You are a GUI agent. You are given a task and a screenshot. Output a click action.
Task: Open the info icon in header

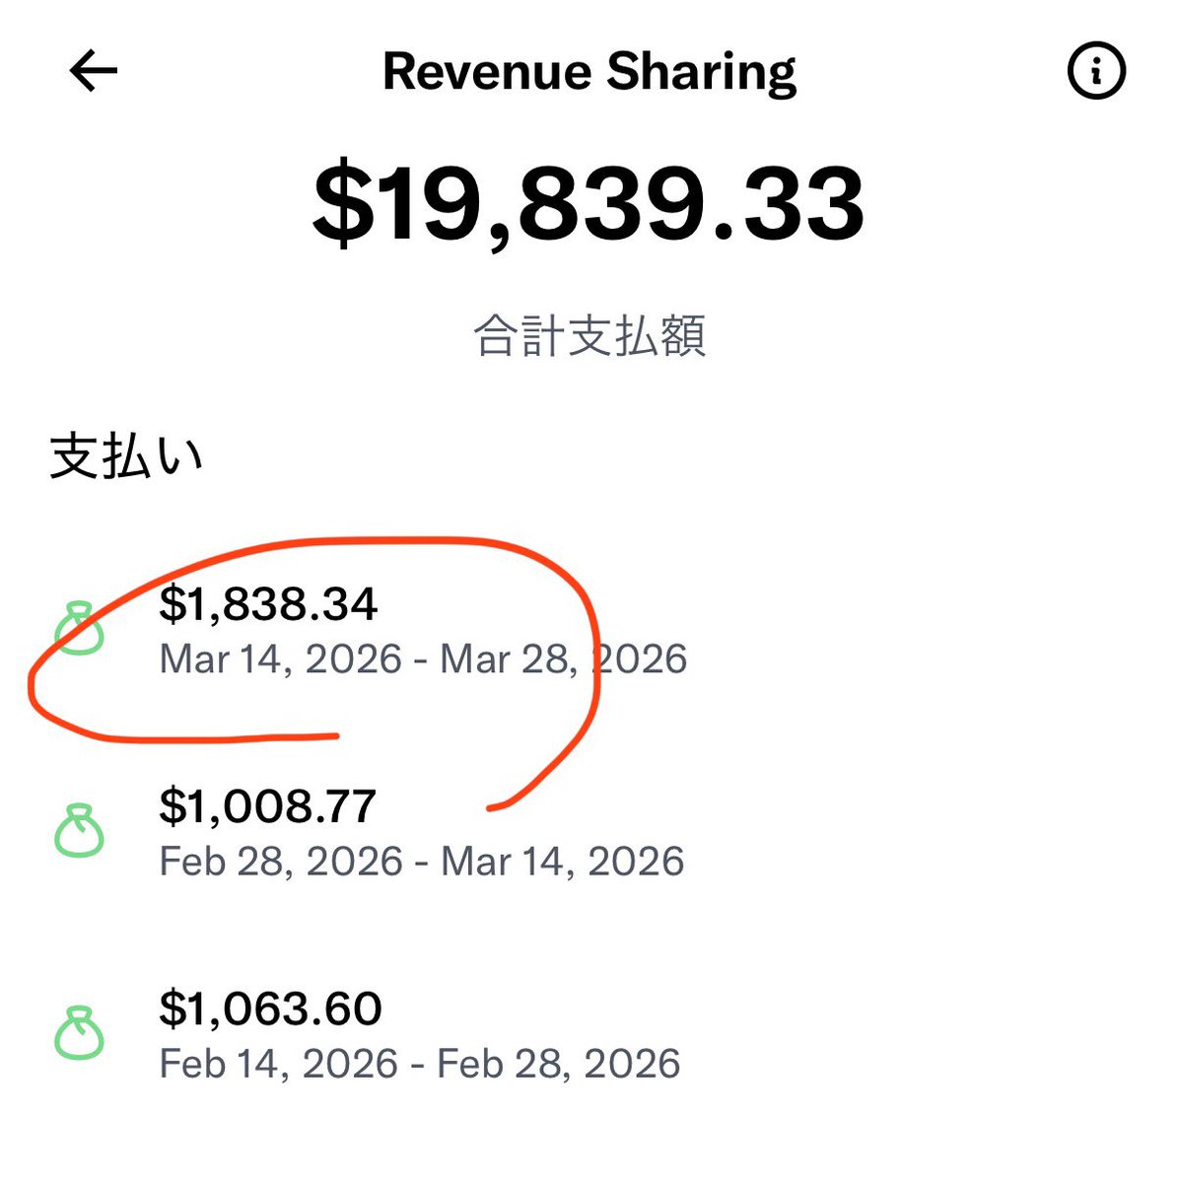click(1096, 71)
